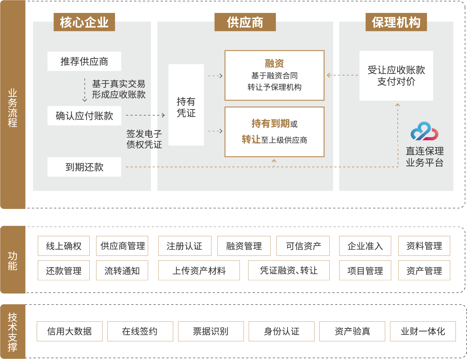This screenshot has height=359, width=467.
Task: Click the 到期还款 box
Action: pos(84,167)
